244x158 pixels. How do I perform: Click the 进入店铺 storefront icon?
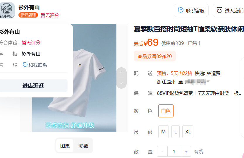[x=219, y=10]
